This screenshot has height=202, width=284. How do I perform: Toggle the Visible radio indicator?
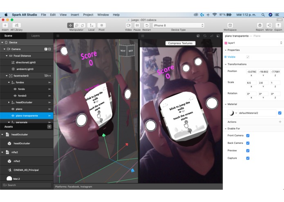click(226, 57)
